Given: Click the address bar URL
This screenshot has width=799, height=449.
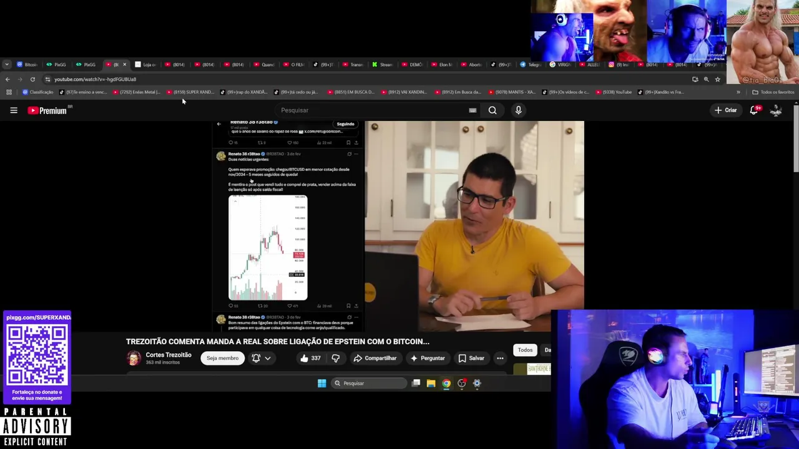Looking at the screenshot, I should (95, 79).
